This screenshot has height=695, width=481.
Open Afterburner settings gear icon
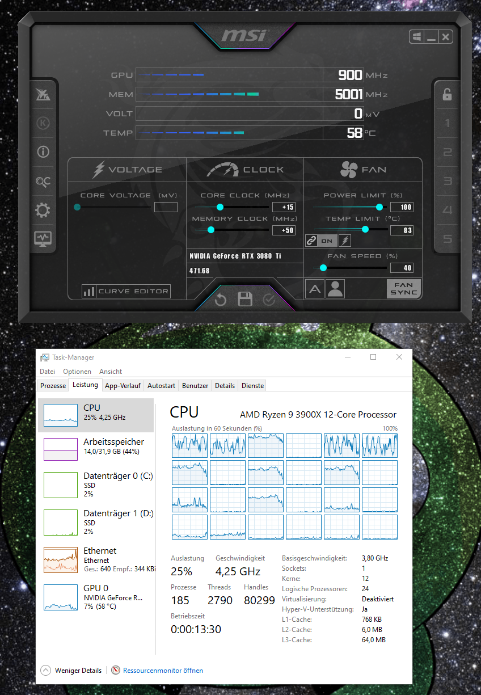click(43, 211)
